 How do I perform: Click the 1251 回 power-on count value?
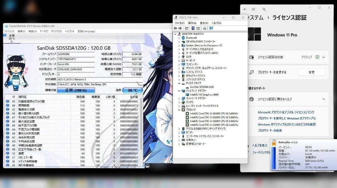tap(132, 69)
